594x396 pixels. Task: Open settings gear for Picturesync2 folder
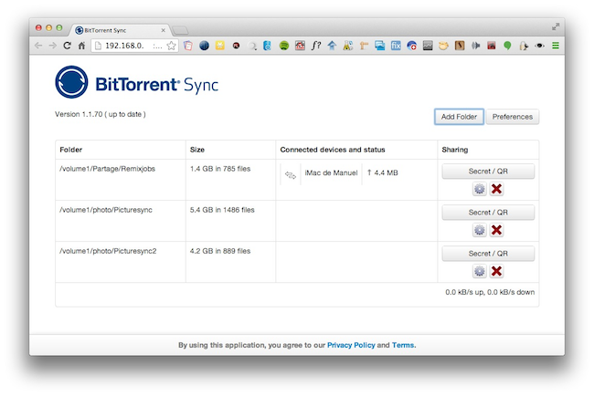point(480,271)
